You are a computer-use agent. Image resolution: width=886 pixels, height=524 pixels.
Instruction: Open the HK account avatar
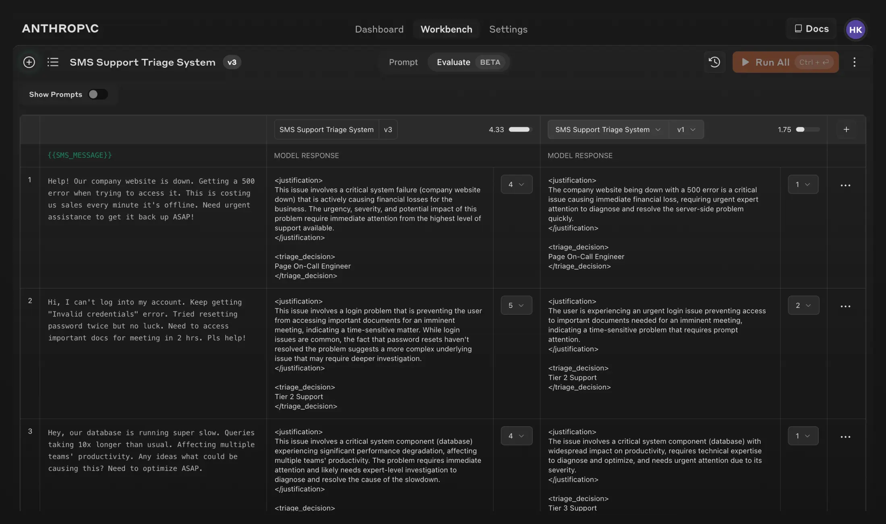pos(855,29)
